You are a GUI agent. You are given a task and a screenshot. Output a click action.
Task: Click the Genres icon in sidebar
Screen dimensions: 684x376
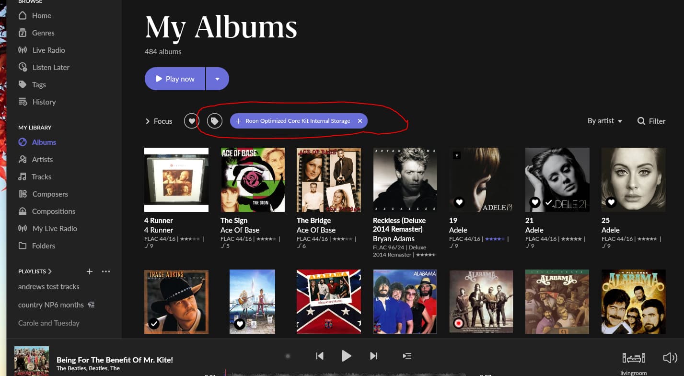pos(22,33)
